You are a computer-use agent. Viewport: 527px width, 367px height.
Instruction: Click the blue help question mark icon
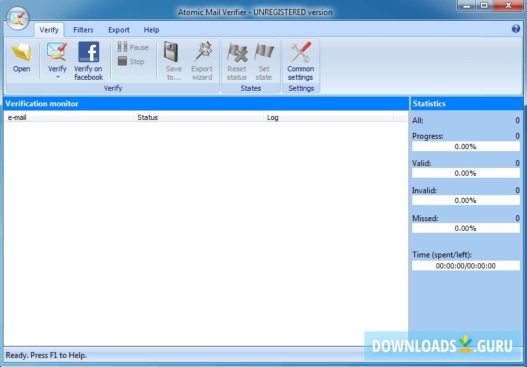point(515,29)
